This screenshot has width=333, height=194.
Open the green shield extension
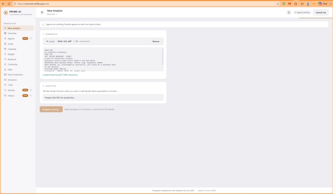click(x=284, y=4)
